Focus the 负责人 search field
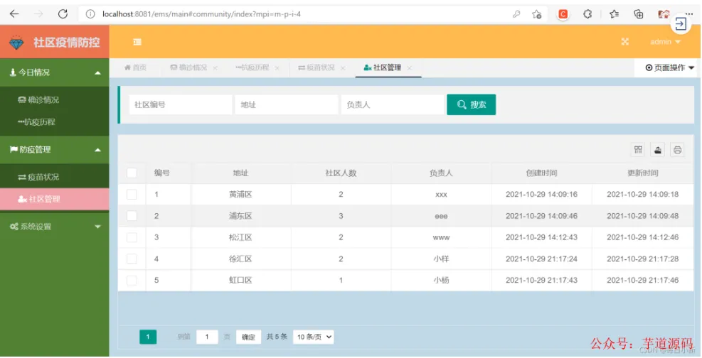Viewport: 702px width, 358px height. [393, 104]
